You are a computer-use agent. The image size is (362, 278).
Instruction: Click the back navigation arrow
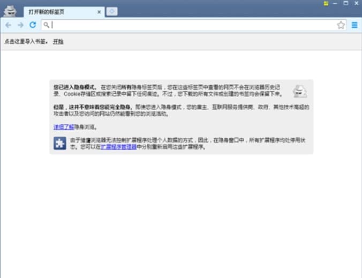click(x=9, y=25)
